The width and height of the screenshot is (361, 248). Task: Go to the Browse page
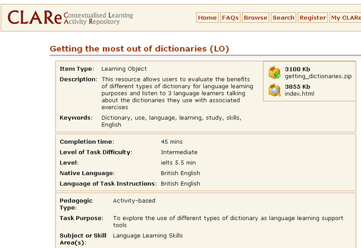255,17
